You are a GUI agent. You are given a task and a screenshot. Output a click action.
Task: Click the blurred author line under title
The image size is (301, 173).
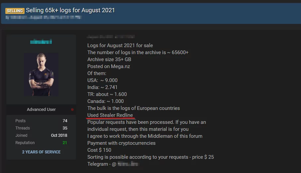tap(44, 17)
